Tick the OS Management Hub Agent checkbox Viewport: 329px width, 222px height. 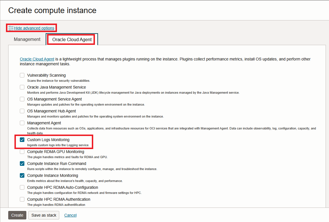click(x=22, y=111)
